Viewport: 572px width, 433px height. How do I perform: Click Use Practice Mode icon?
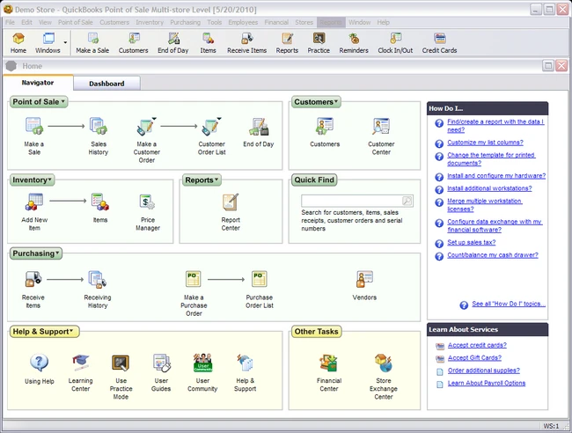click(121, 363)
